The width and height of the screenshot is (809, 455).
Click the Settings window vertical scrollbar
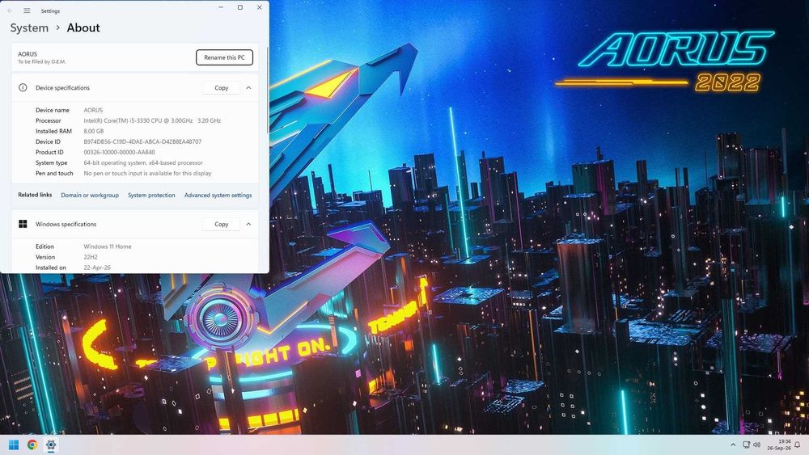[267, 91]
